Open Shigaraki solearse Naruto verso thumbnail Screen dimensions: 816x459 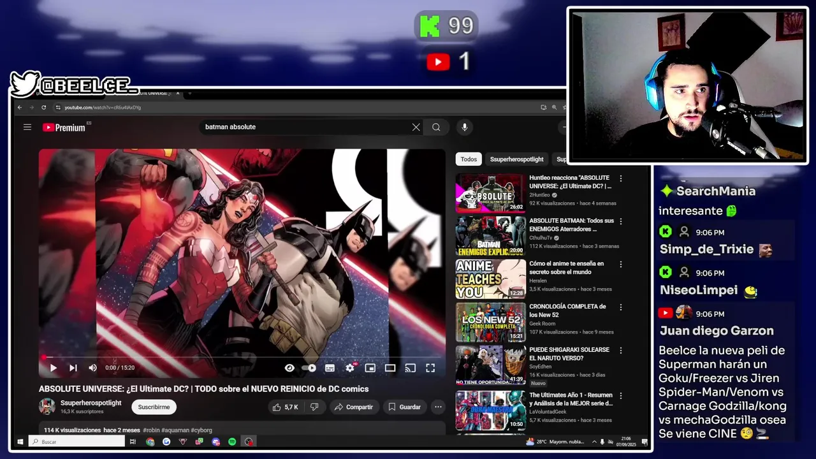click(x=490, y=365)
